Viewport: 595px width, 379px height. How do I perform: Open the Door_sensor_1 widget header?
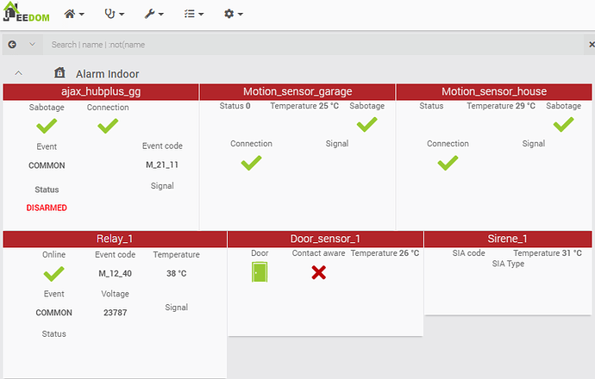[x=325, y=239]
